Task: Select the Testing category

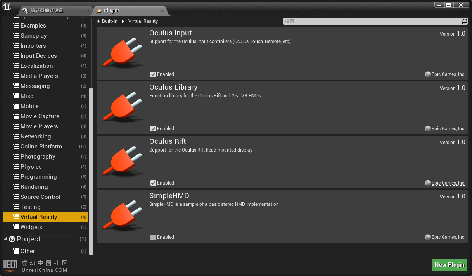Action: (x=46, y=207)
